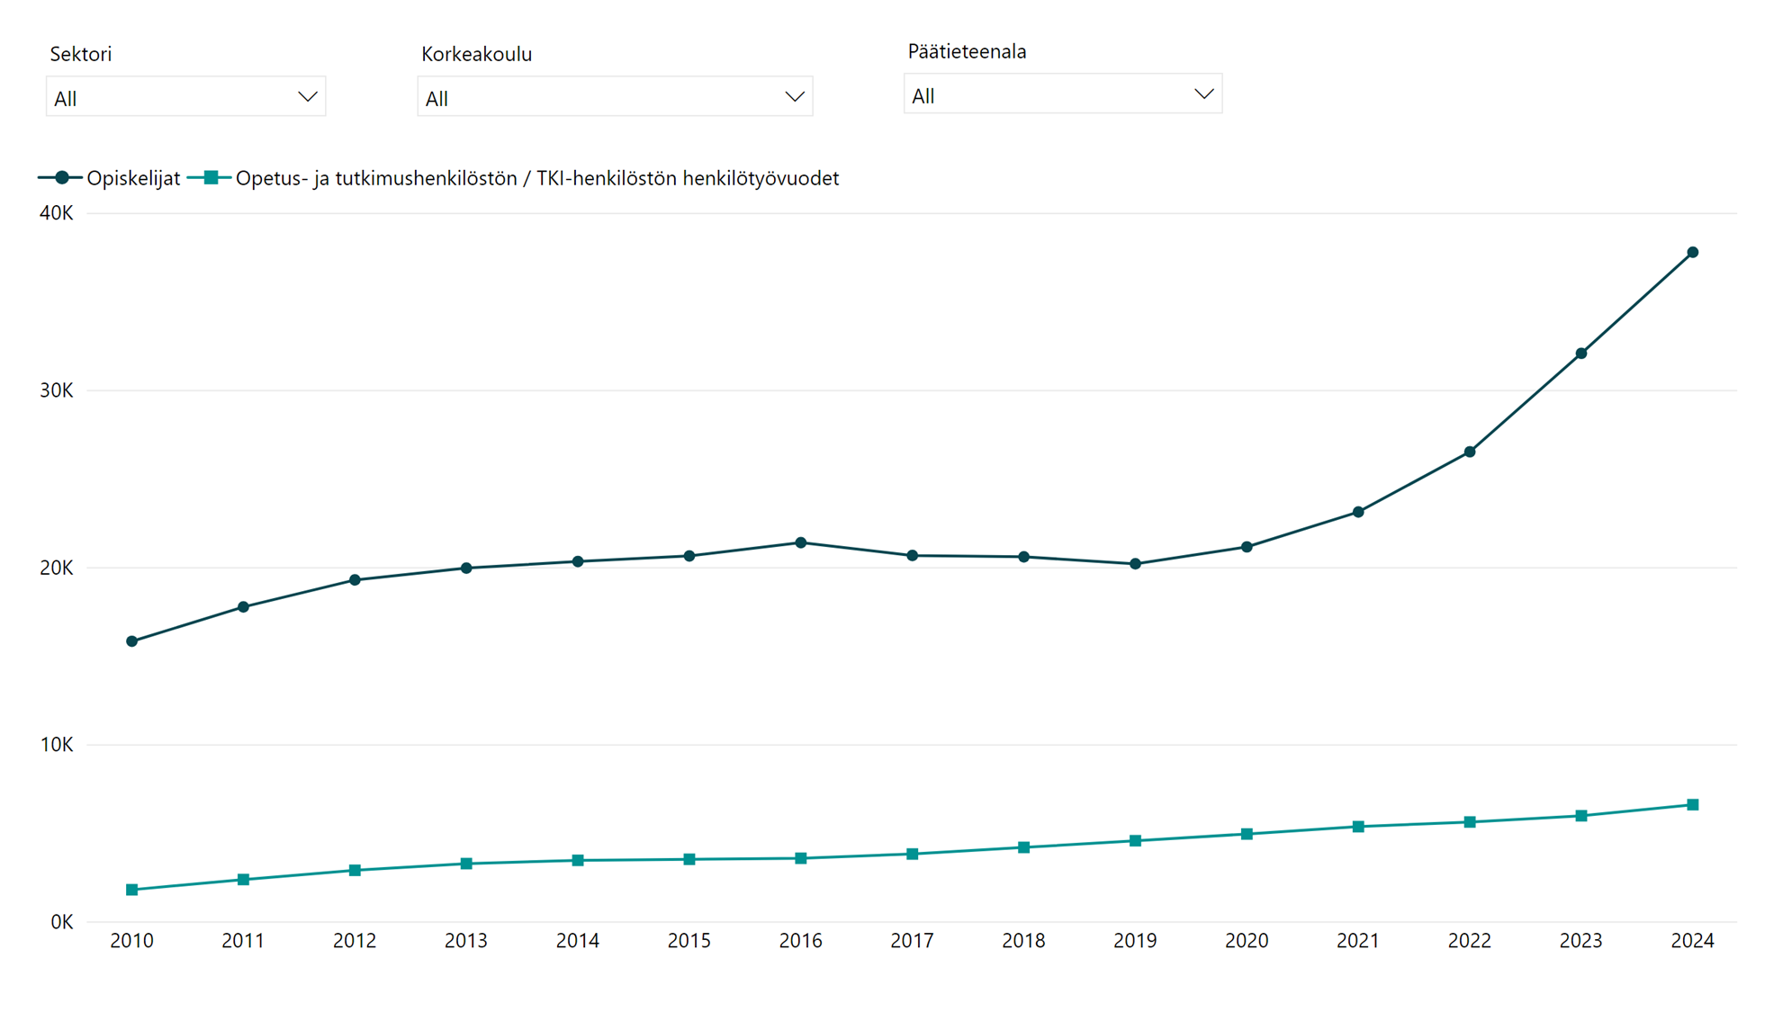Click Opiskelijat data point for 2023
Image resolution: width=1774 pixels, height=1012 pixels.
click(1581, 354)
